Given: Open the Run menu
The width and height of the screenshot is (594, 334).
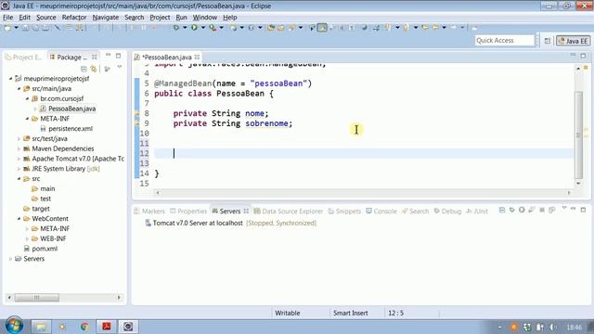Looking at the screenshot, I should 182,18.
